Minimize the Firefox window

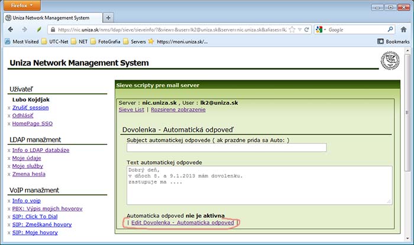pyautogui.click(x=377, y=7)
